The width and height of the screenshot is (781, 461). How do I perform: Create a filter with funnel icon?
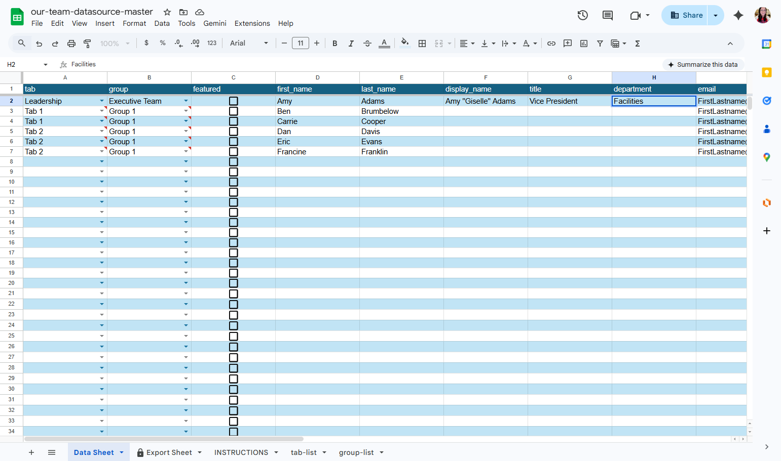pos(600,44)
